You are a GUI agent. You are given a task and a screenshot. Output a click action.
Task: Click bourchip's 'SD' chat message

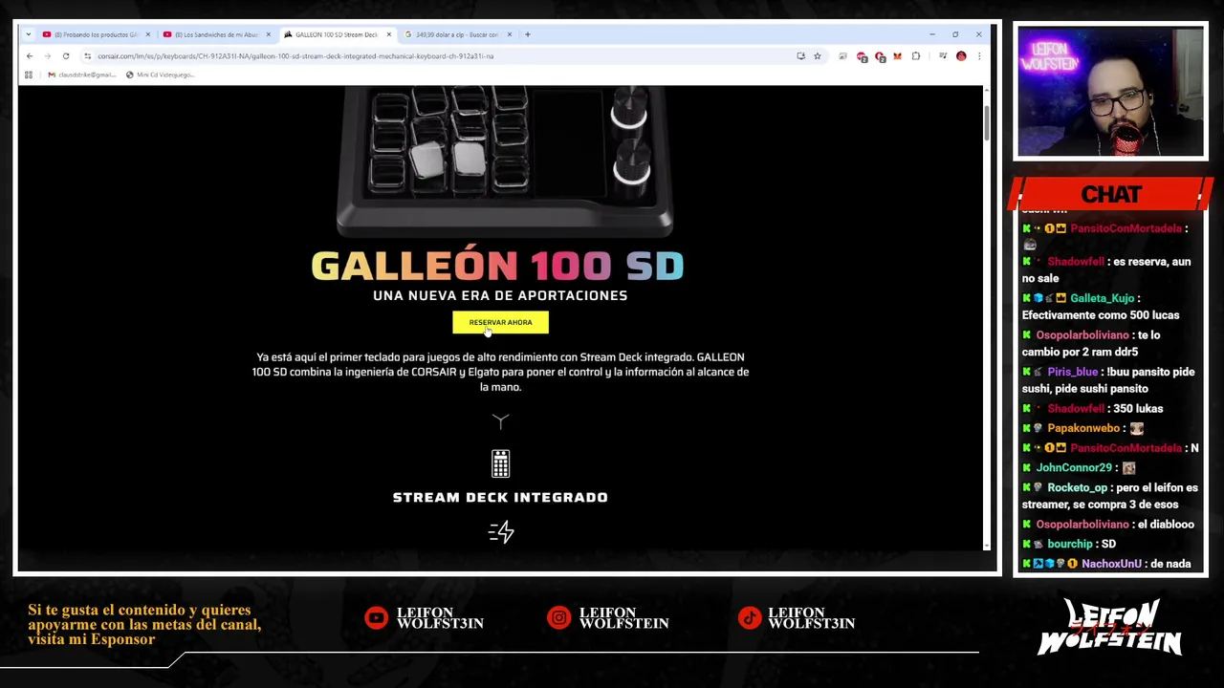pyautogui.click(x=1068, y=544)
